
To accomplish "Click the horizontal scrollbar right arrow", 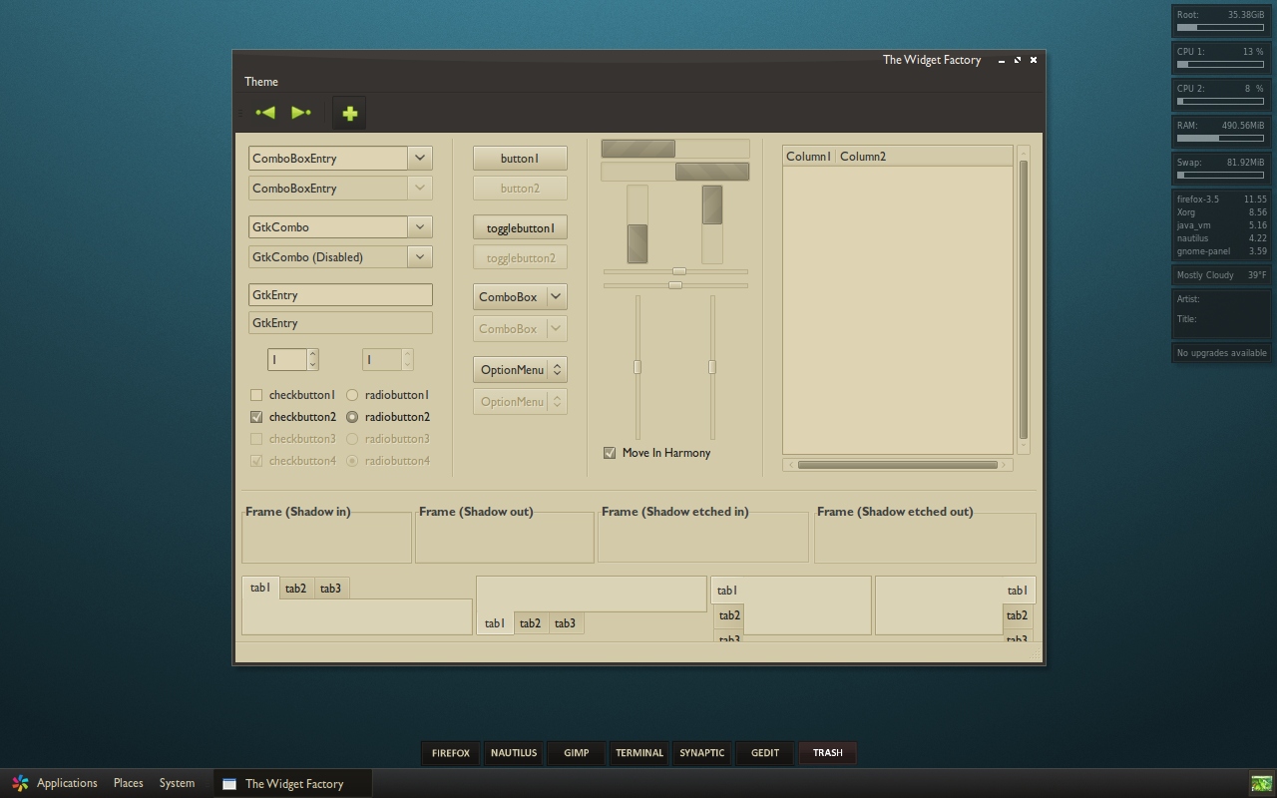I will click(x=1006, y=465).
